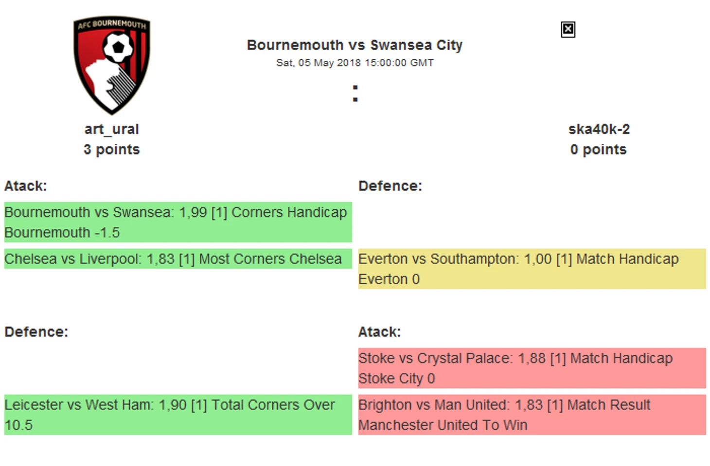The height and width of the screenshot is (466, 710).
Task: Click the match date and time text
Action: [x=355, y=63]
